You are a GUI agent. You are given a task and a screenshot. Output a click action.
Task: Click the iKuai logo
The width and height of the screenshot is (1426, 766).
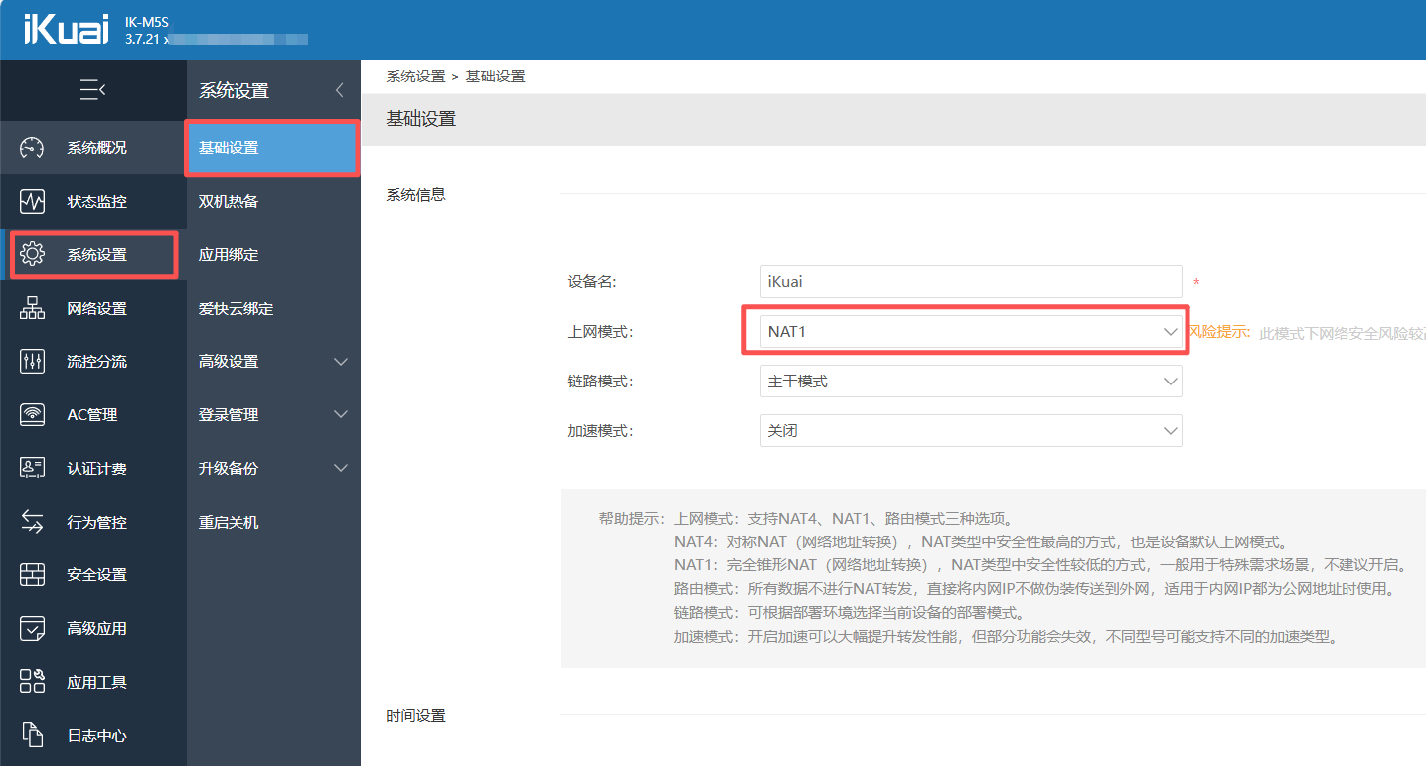(66, 30)
